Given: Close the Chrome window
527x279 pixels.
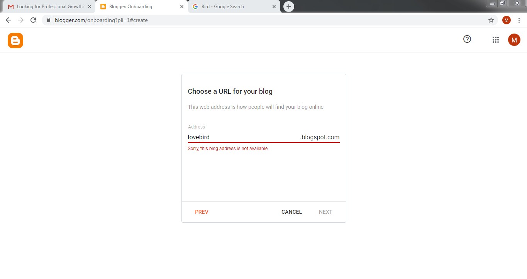Looking at the screenshot, I should coord(517,3).
